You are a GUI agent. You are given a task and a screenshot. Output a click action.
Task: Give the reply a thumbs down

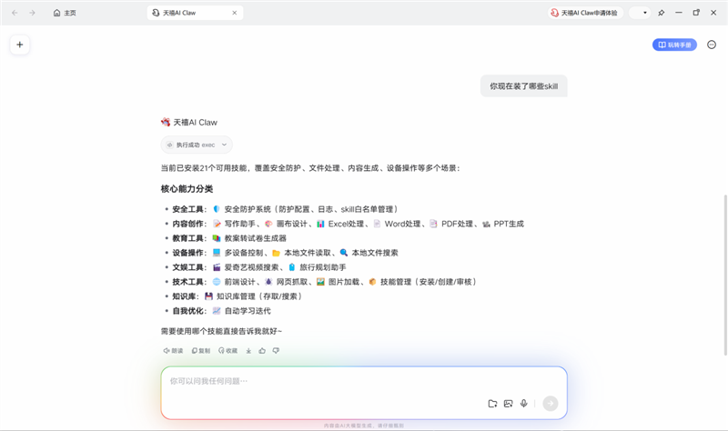[x=276, y=351]
